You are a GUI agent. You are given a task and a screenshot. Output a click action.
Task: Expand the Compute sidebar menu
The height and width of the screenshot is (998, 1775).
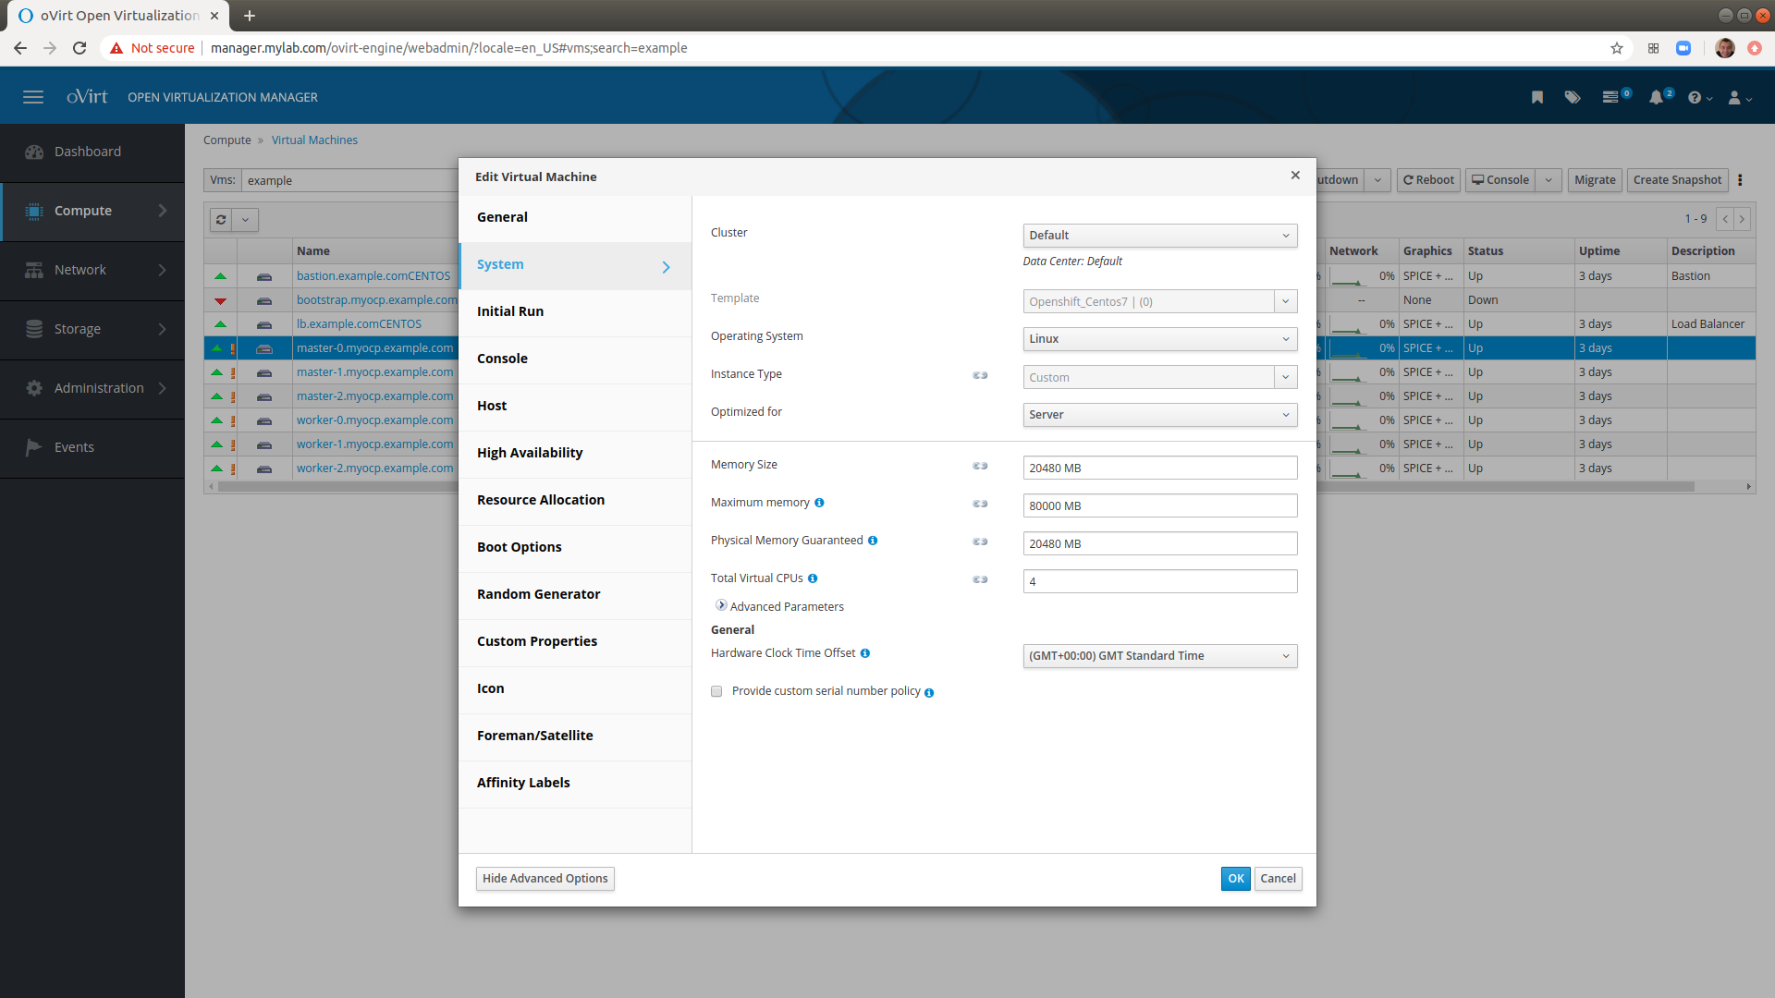coord(92,211)
